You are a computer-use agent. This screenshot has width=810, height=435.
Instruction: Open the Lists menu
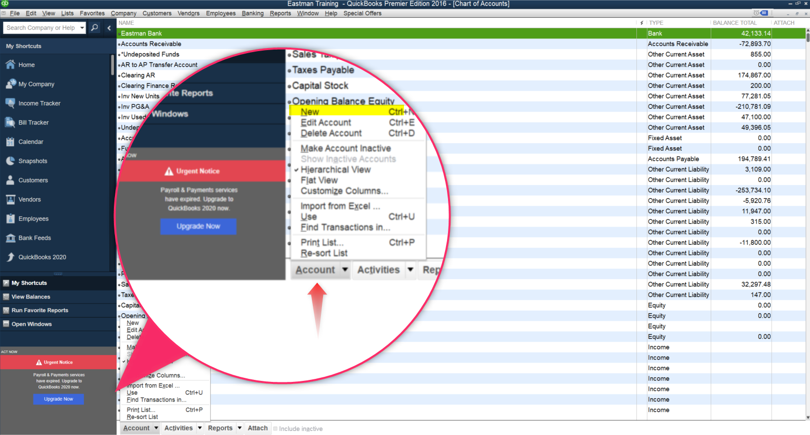67,13
